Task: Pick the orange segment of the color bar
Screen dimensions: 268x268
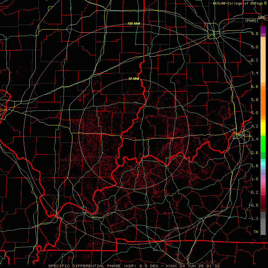Action: [263, 102]
